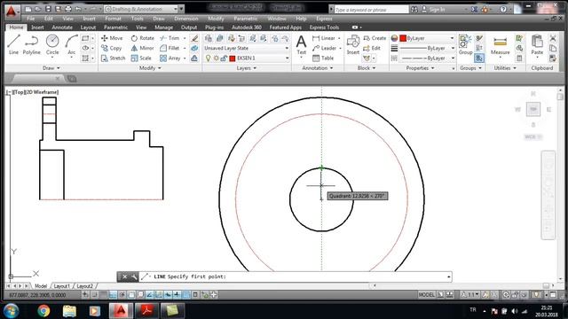
Task: Click Chrome in the Windows taskbar
Action: [43, 311]
